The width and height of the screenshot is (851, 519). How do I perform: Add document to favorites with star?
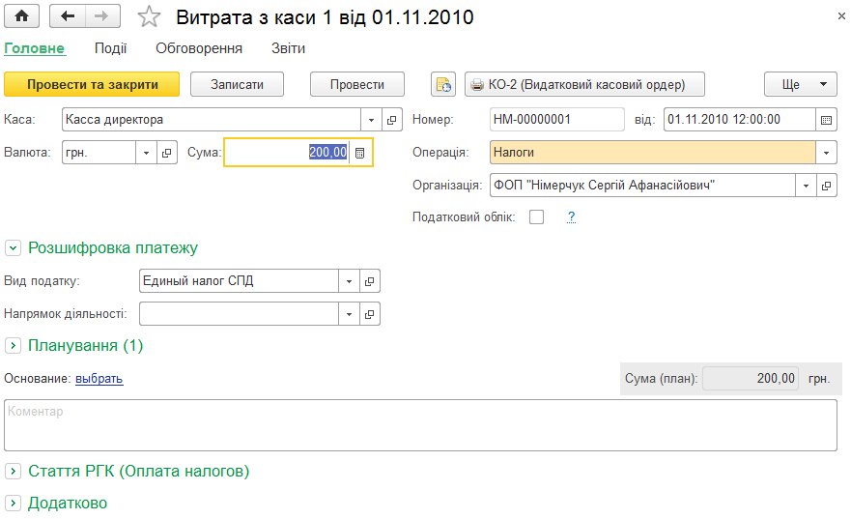(x=149, y=16)
